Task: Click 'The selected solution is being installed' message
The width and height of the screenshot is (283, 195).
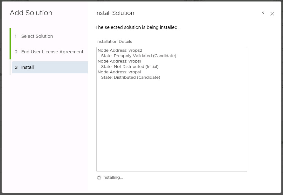Action: click(137, 28)
